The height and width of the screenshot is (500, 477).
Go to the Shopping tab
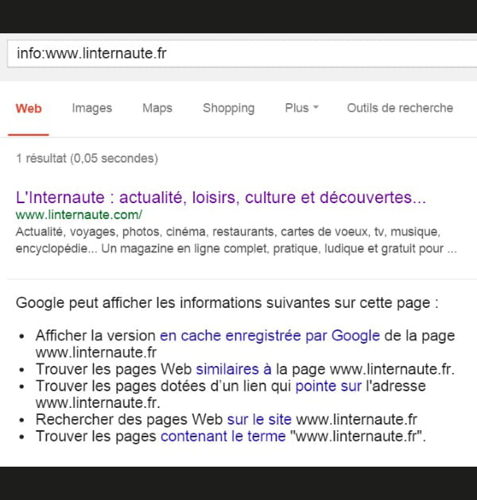(x=228, y=109)
